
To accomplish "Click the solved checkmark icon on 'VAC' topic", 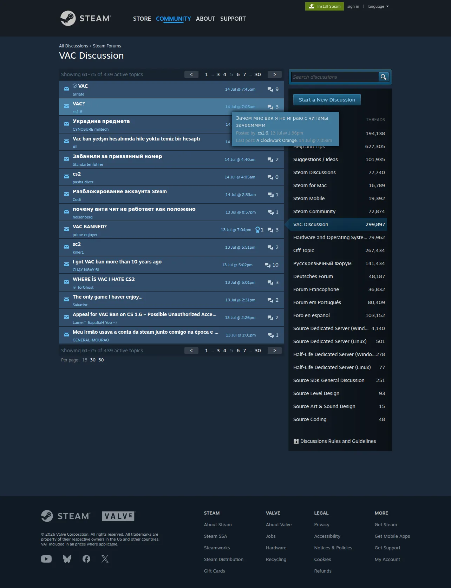I will pos(75,86).
